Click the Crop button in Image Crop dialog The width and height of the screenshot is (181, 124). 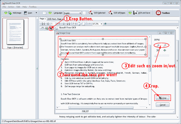(163, 98)
